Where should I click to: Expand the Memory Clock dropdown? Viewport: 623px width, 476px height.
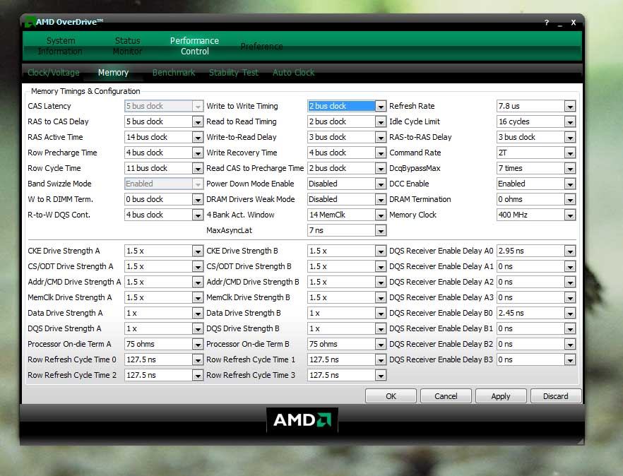(x=570, y=215)
